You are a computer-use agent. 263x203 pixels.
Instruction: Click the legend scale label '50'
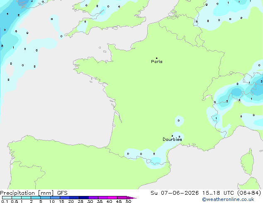pyautogui.click(x=129, y=201)
